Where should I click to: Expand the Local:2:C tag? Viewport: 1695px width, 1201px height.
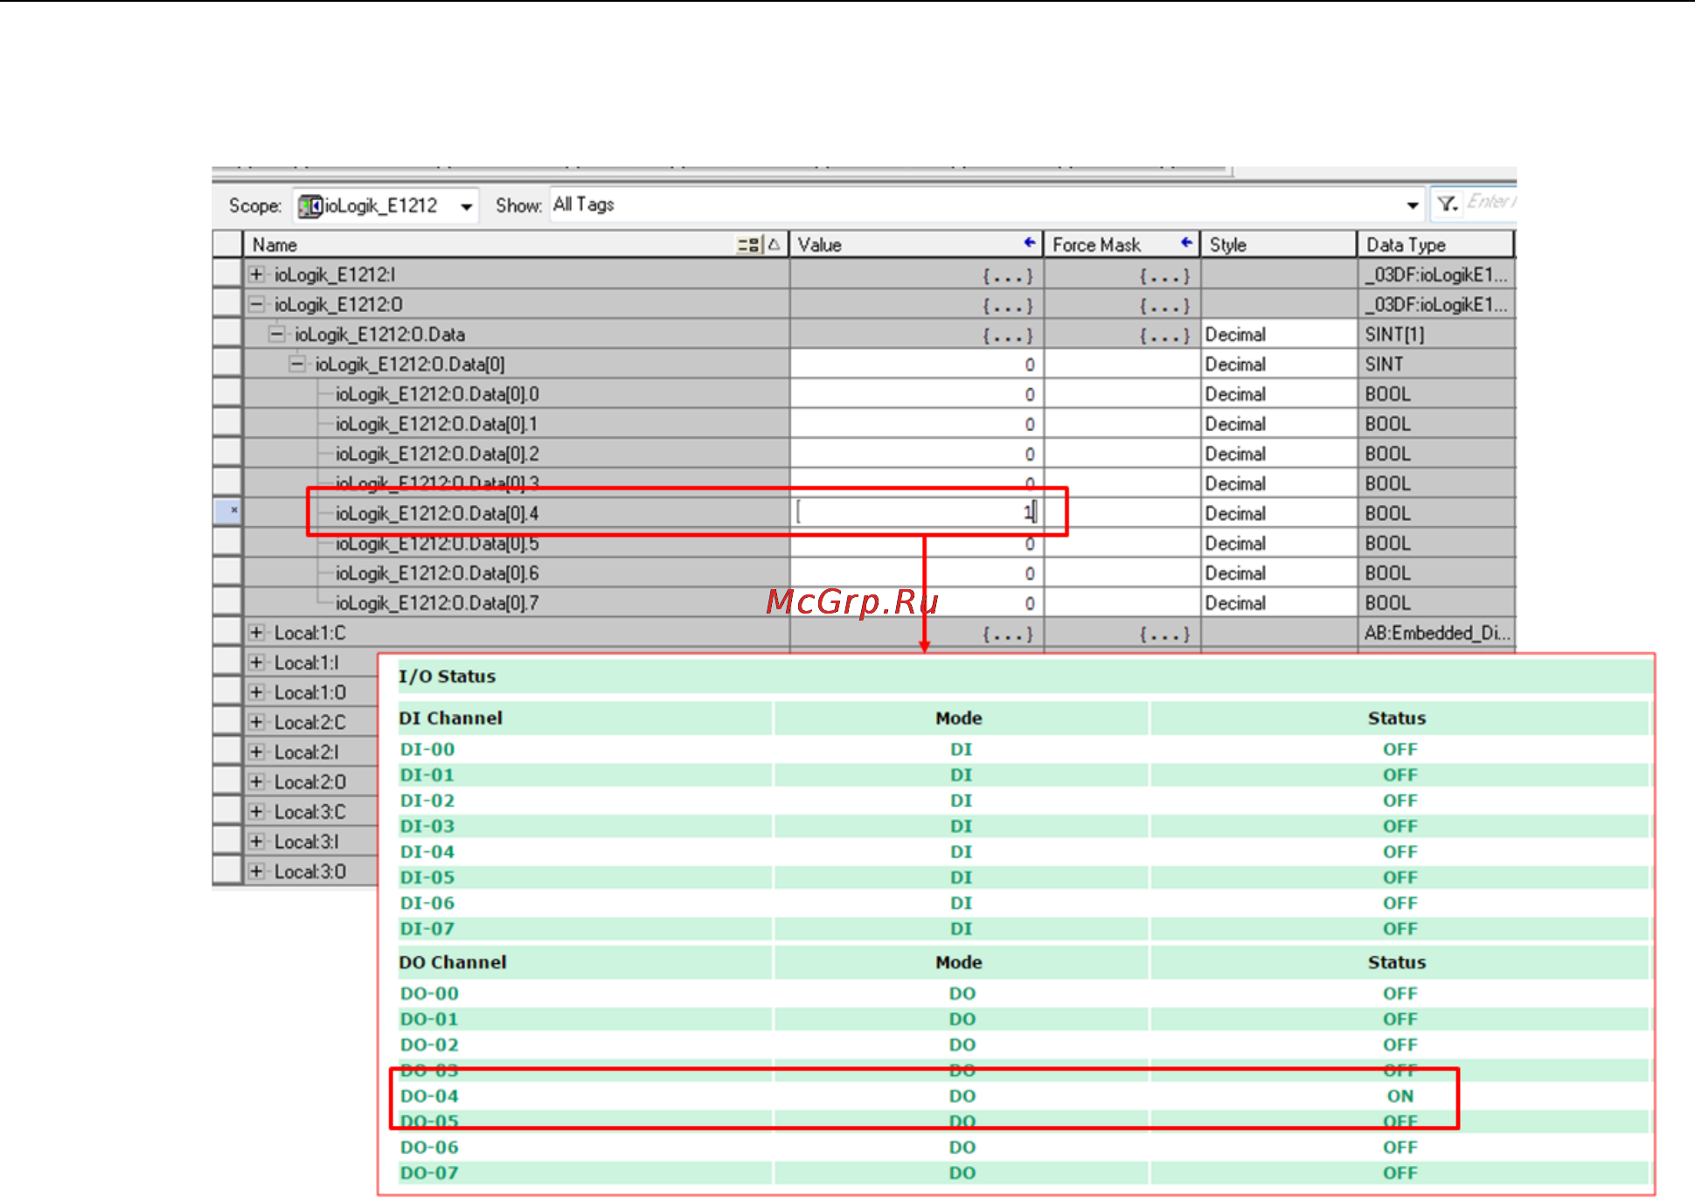tap(256, 722)
